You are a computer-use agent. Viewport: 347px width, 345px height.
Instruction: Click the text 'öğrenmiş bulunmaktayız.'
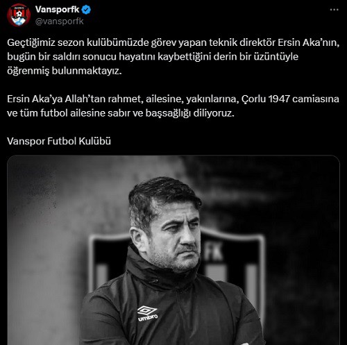point(65,71)
